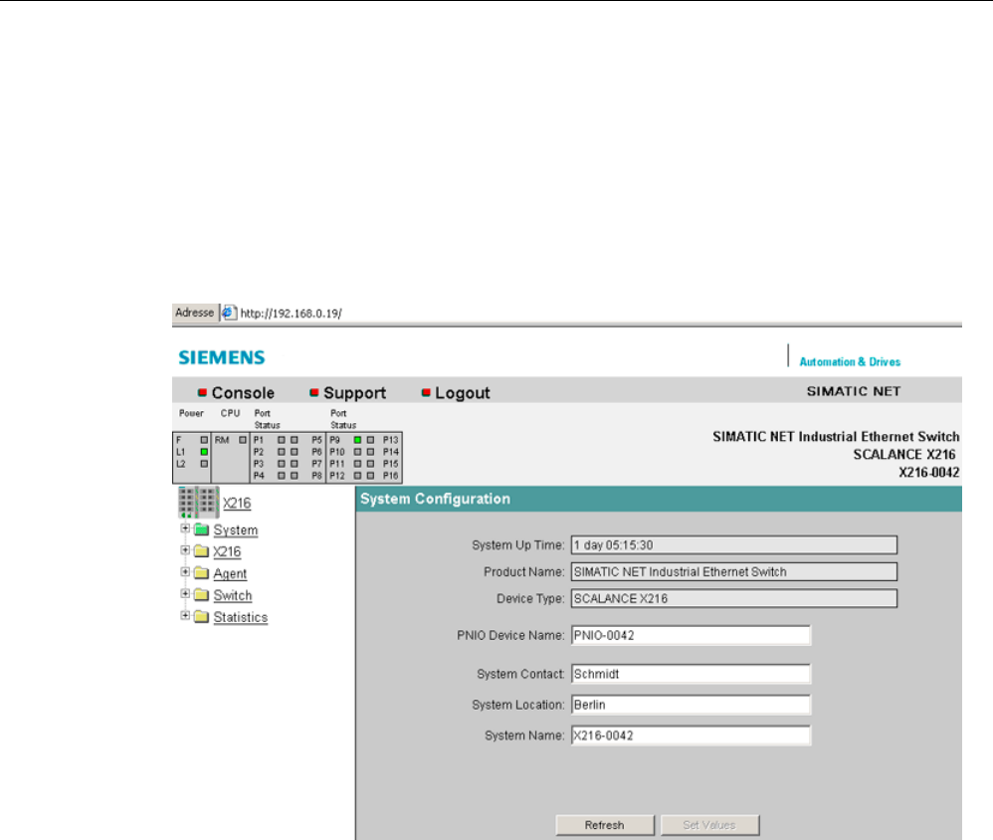Click the P16 port status LED

(370, 475)
